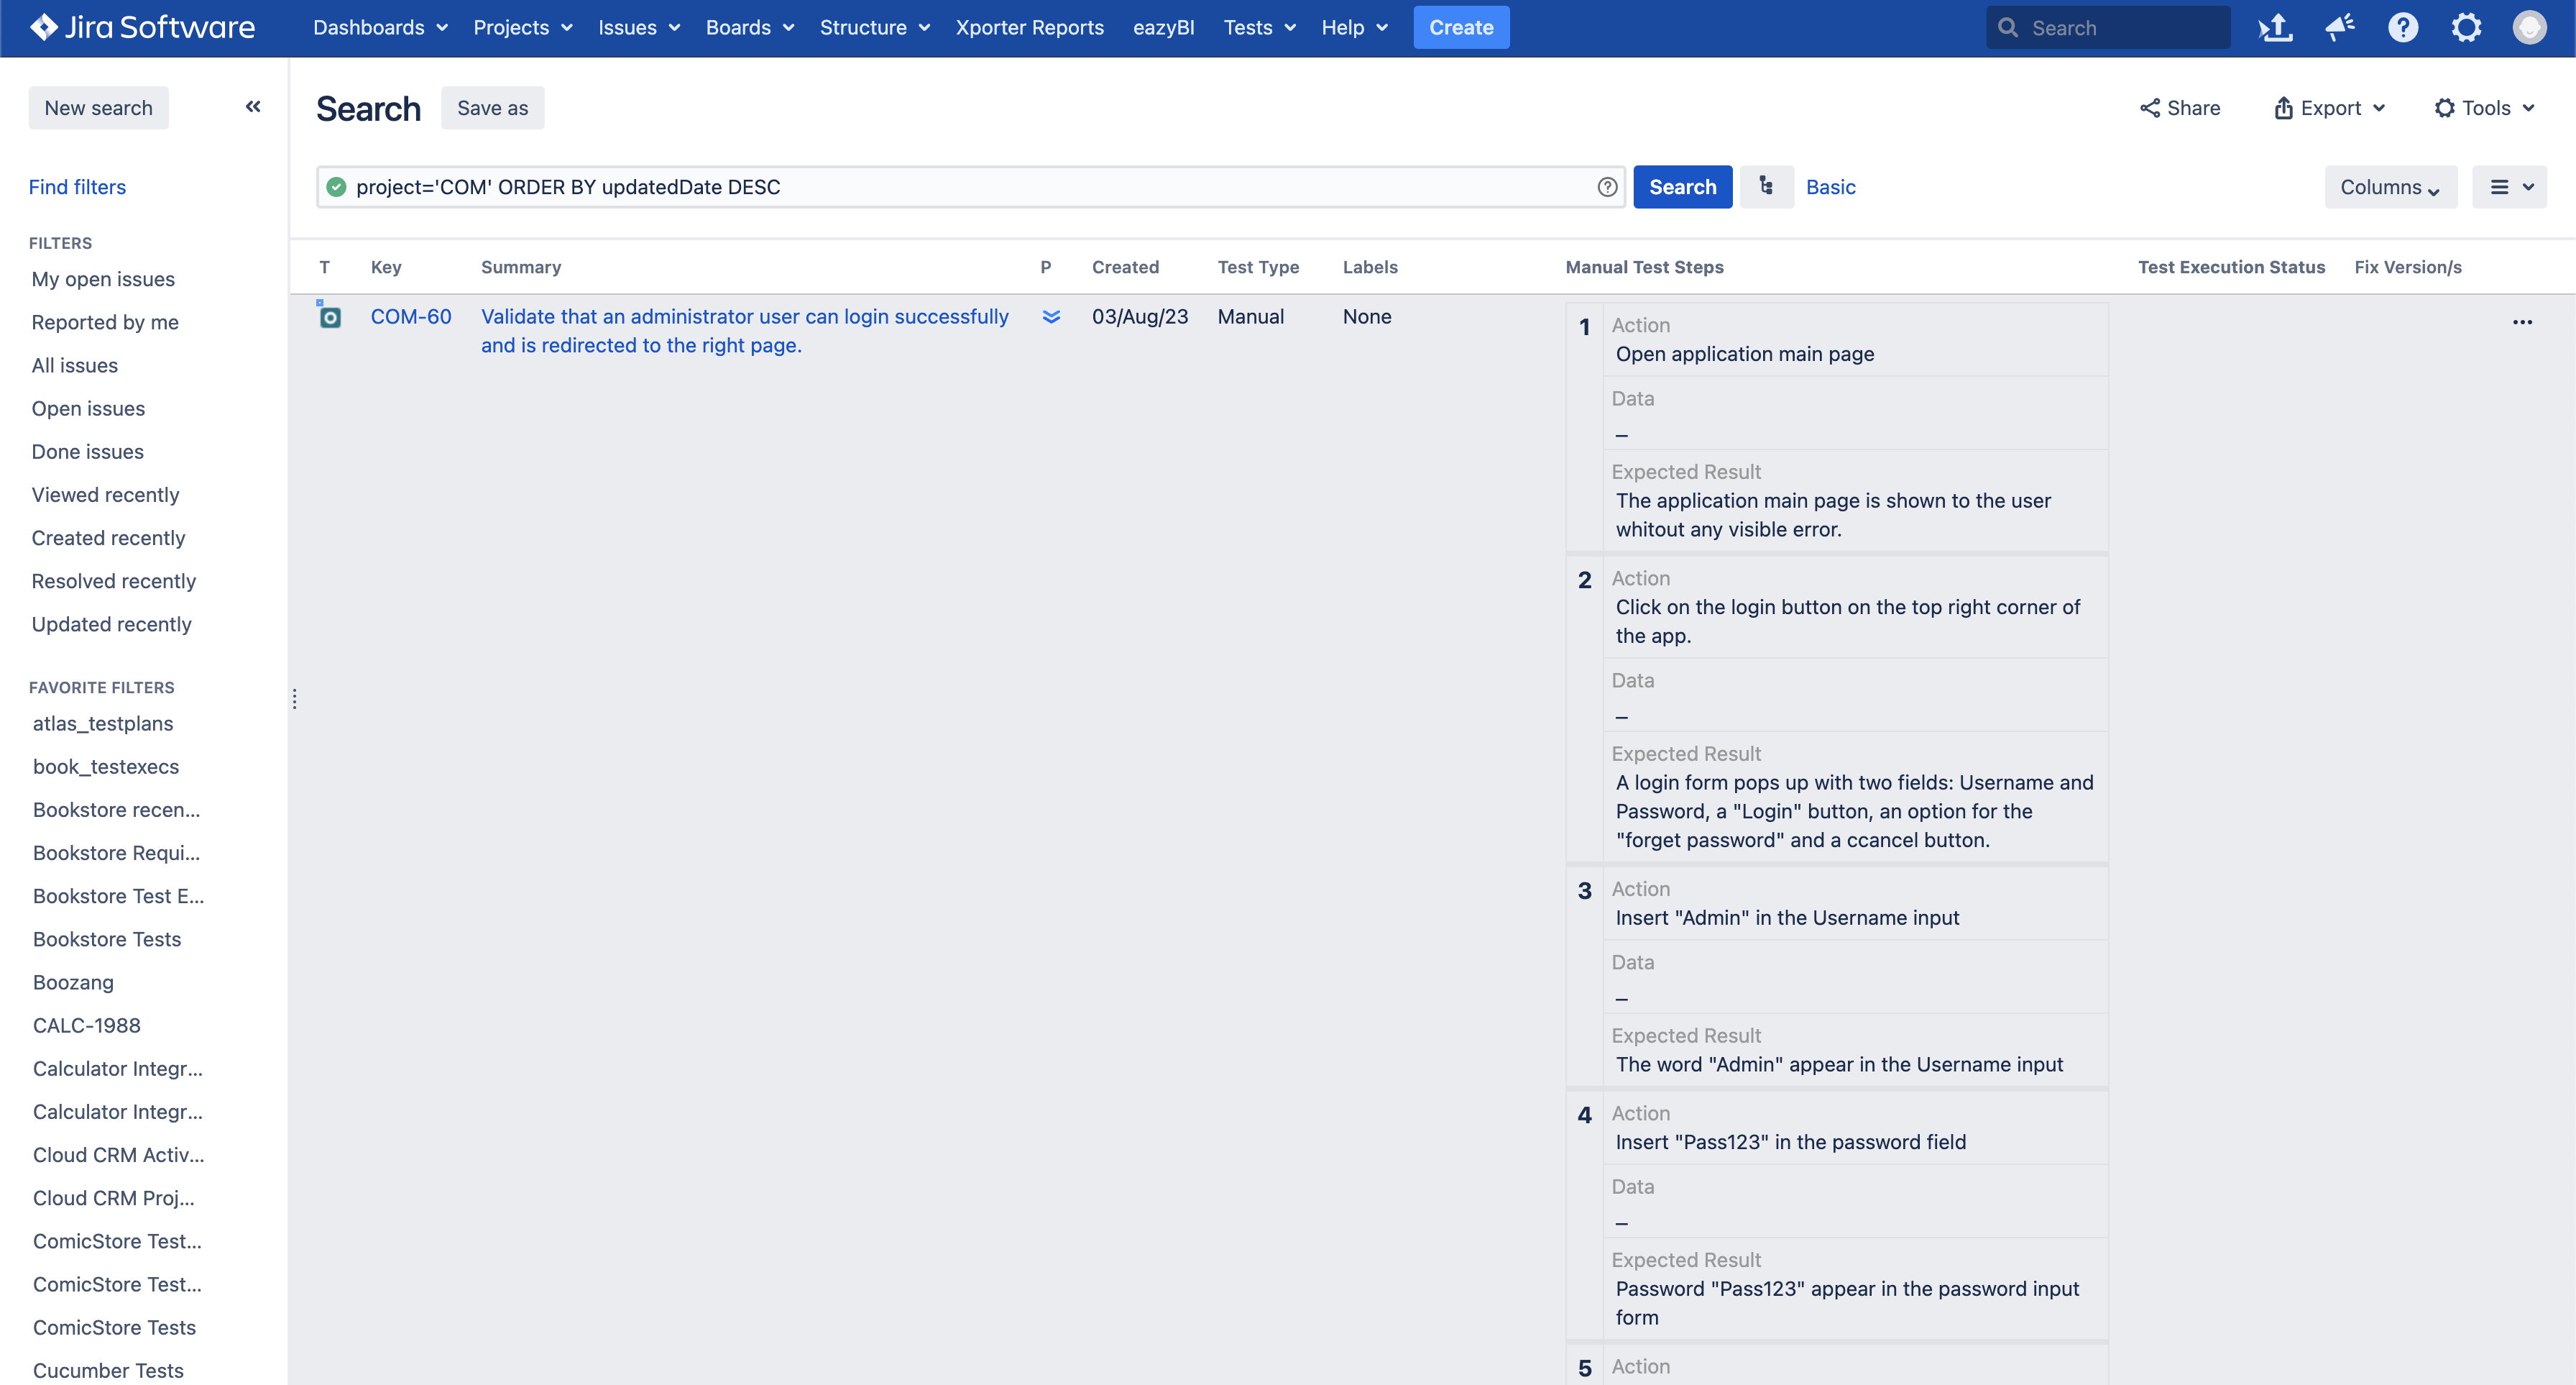Select the Done issues filter
2576x1385 pixels.
87,452
